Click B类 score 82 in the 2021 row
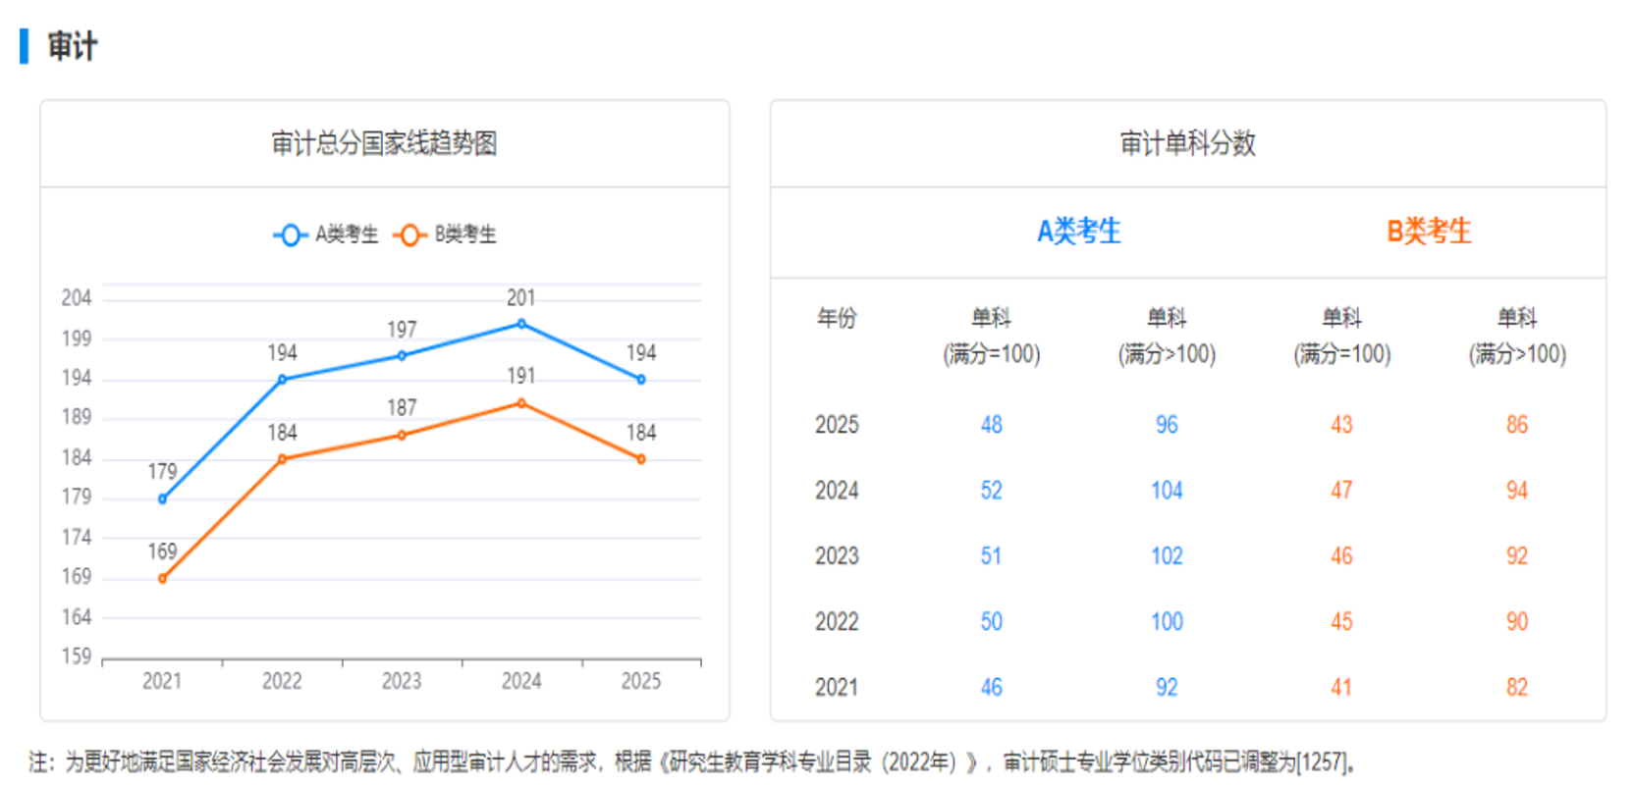The height and width of the screenshot is (786, 1634). coord(1516,688)
